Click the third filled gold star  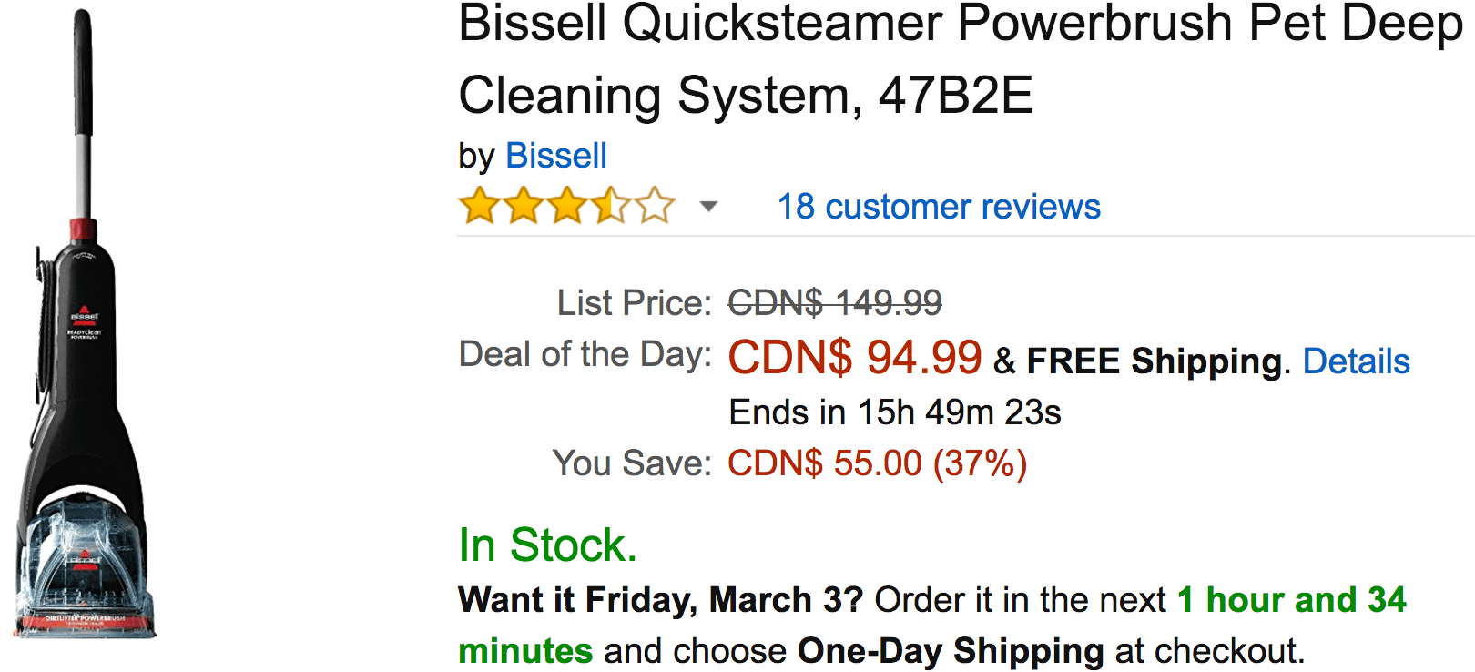(x=566, y=206)
